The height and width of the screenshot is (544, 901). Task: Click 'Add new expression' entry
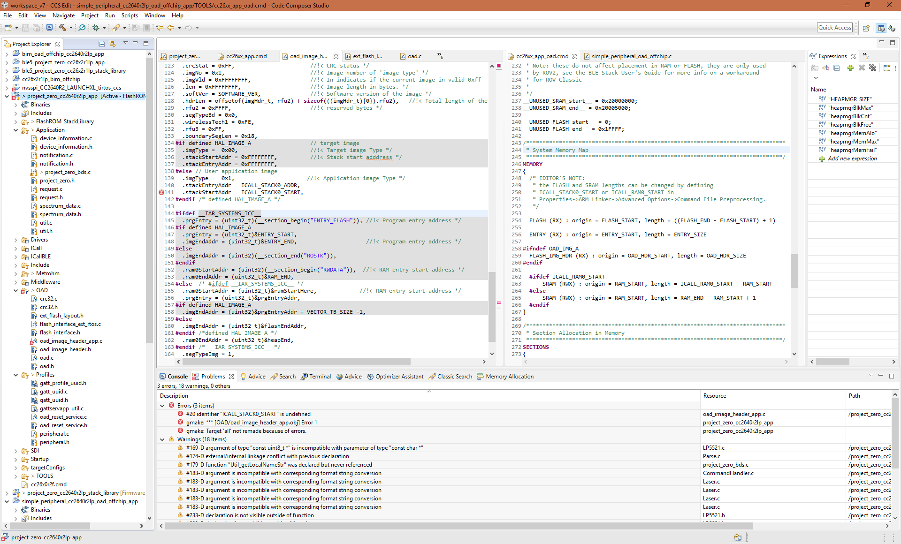852,159
